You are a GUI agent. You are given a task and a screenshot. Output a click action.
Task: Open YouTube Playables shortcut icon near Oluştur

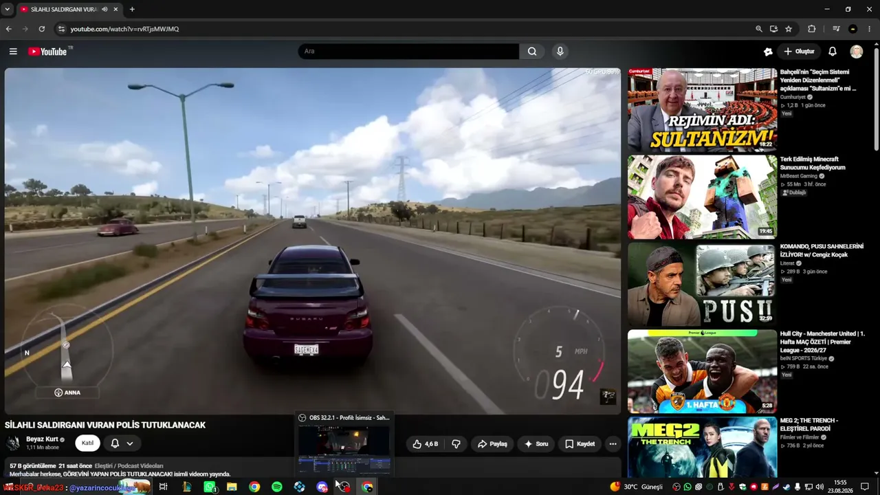click(768, 52)
